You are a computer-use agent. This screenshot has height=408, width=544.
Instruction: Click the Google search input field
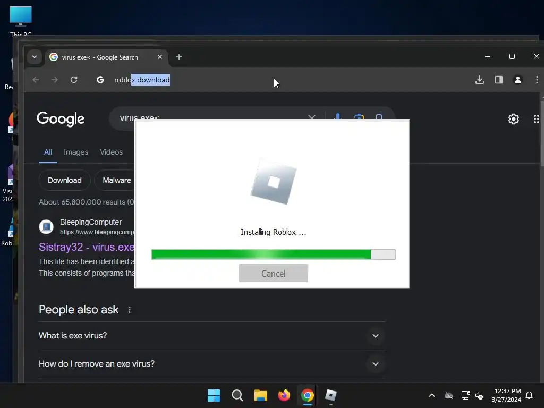211,117
